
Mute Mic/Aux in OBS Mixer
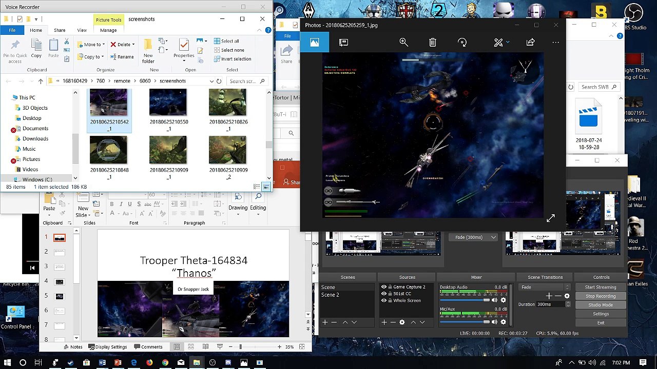pyautogui.click(x=494, y=322)
